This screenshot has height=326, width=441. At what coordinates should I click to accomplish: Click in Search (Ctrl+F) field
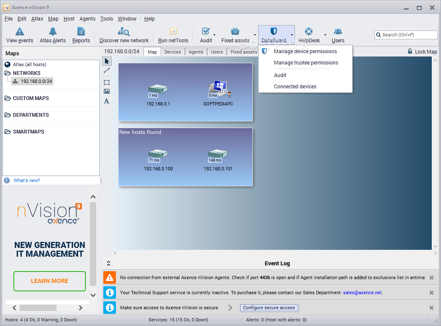coord(406,35)
